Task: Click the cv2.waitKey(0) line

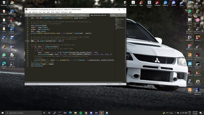Action: coord(37,66)
